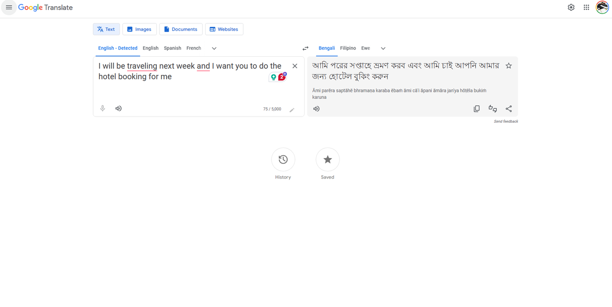Choose French as source language
This screenshot has width=612, height=307.
[x=194, y=48]
